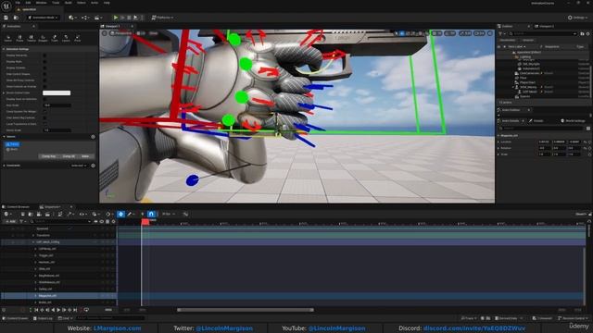Image resolution: width=593 pixels, height=333 pixels.
Task: Click the Sequencer curve editor icon
Action: 185,214
